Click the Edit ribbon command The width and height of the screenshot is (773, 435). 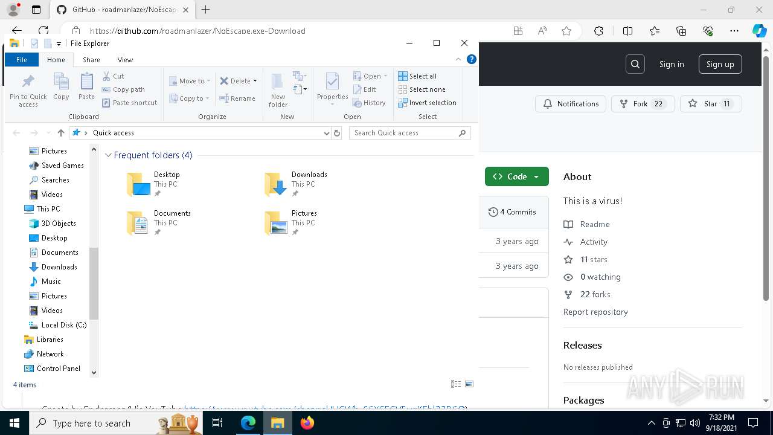click(x=365, y=89)
